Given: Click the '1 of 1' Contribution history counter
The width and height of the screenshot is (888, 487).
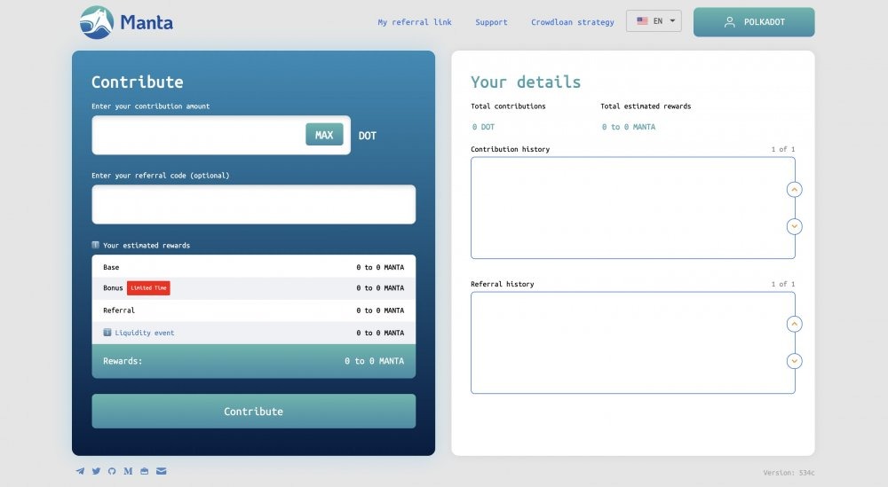Looking at the screenshot, I should [782, 149].
